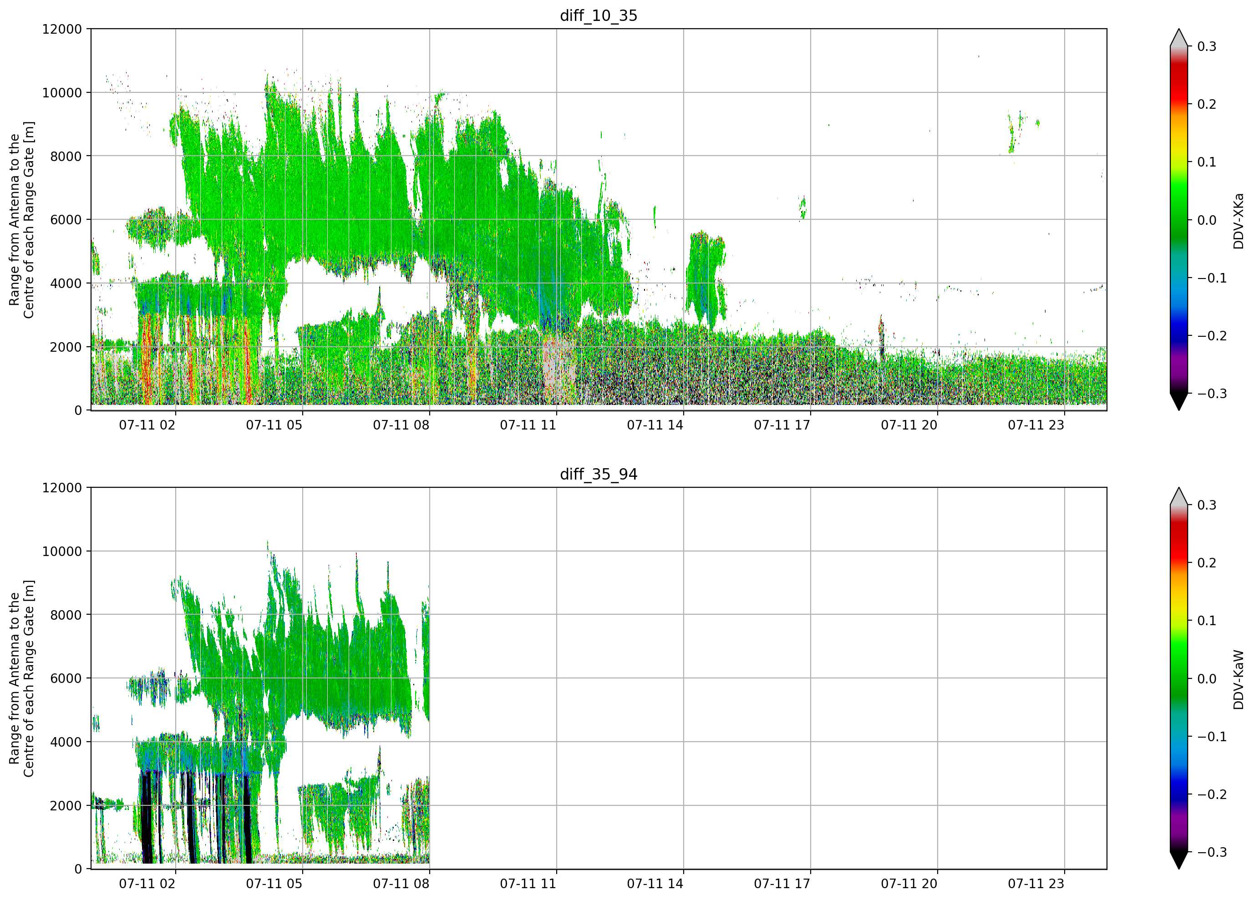Click the '07-11 11' time label under diff_10_35

tap(528, 425)
